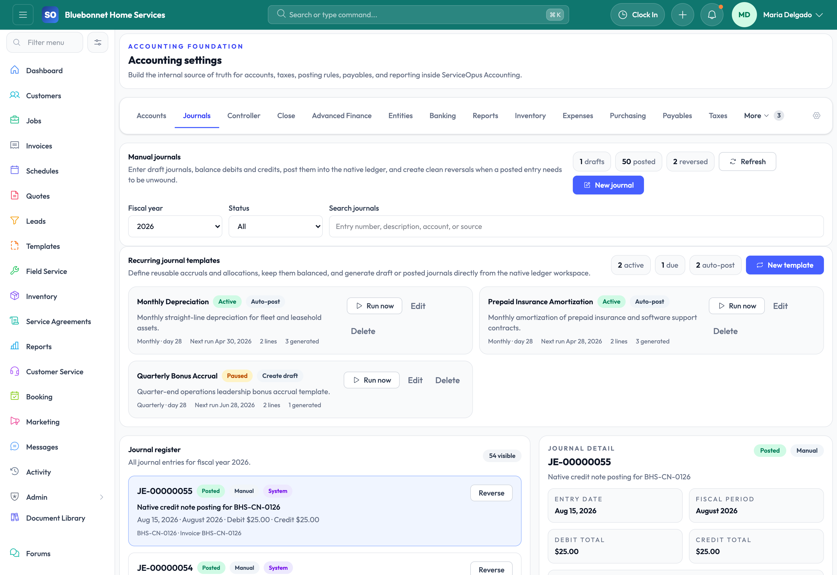Switch to the Banking tab

click(x=443, y=116)
